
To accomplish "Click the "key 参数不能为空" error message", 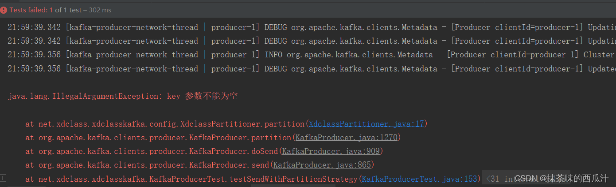I will point(203,96).
